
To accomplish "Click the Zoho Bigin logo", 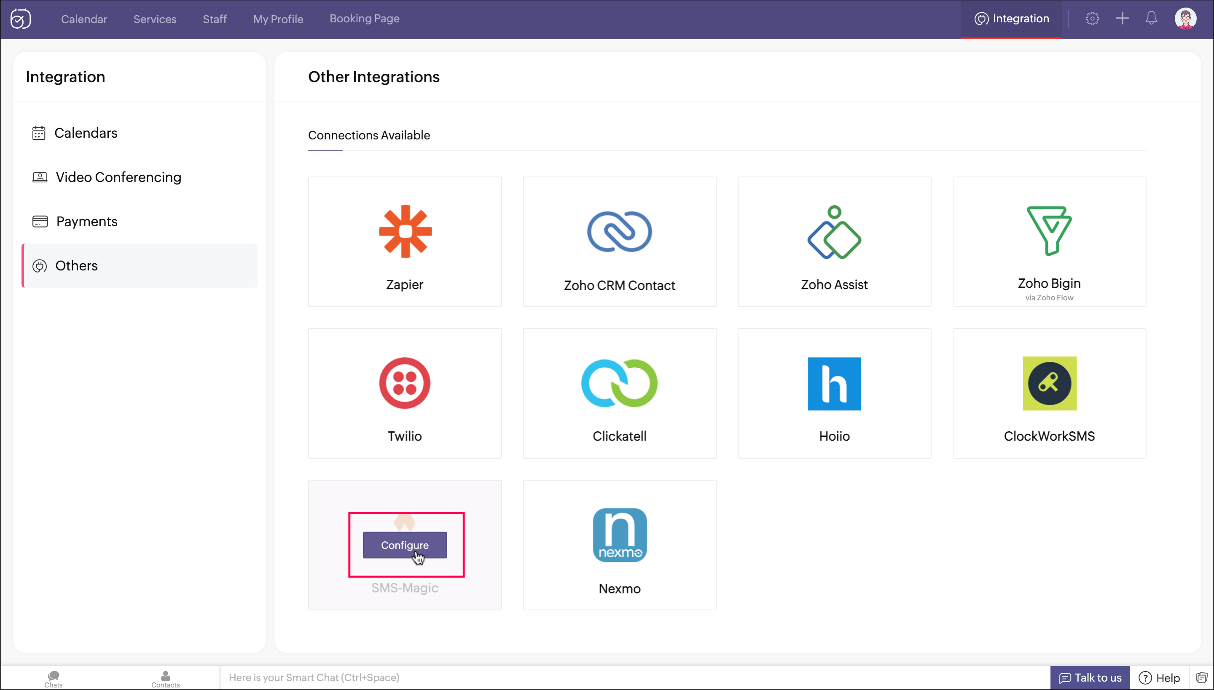I will [1049, 231].
